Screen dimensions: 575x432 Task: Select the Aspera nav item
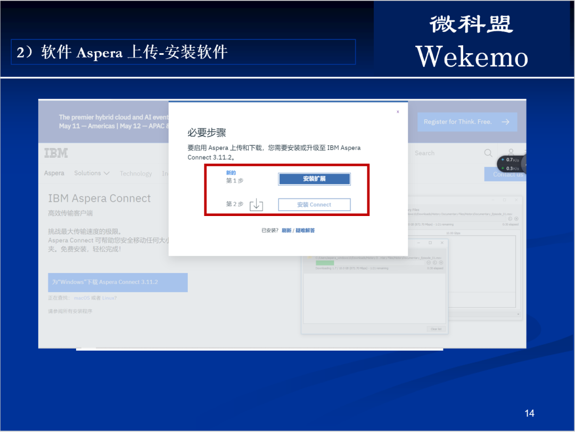click(x=54, y=173)
